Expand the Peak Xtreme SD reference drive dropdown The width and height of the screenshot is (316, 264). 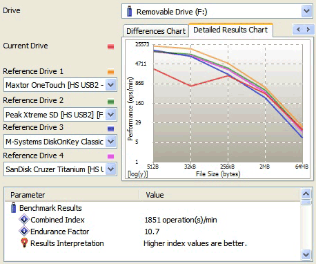(x=111, y=115)
